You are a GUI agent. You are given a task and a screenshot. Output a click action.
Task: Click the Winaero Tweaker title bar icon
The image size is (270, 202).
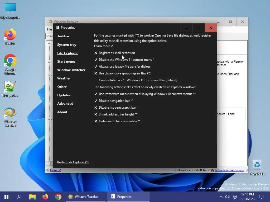[50, 22]
